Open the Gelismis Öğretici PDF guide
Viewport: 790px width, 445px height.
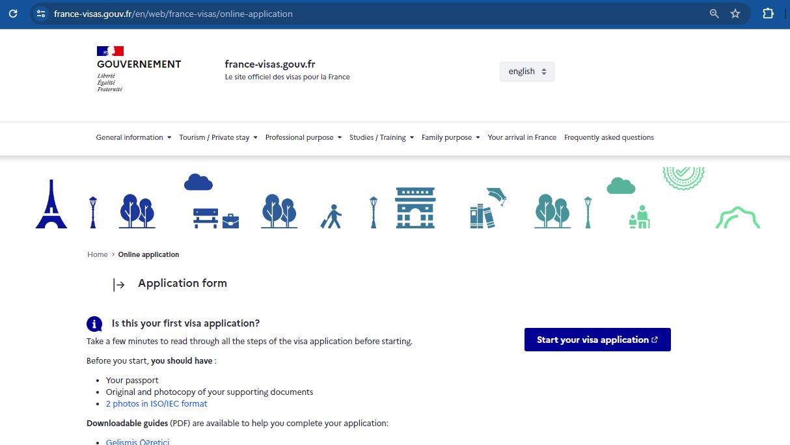[137, 441]
